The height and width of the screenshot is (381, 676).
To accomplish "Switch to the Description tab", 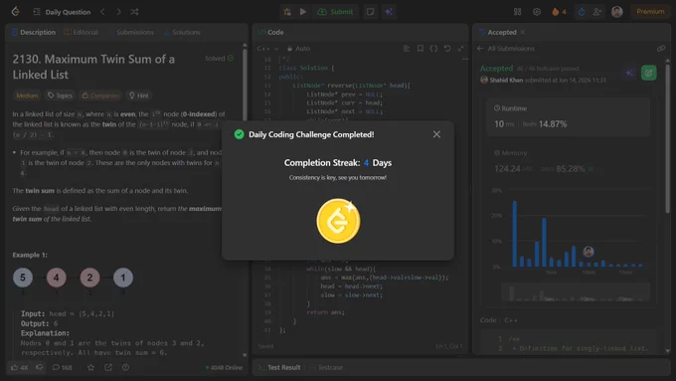I will click(x=34, y=33).
